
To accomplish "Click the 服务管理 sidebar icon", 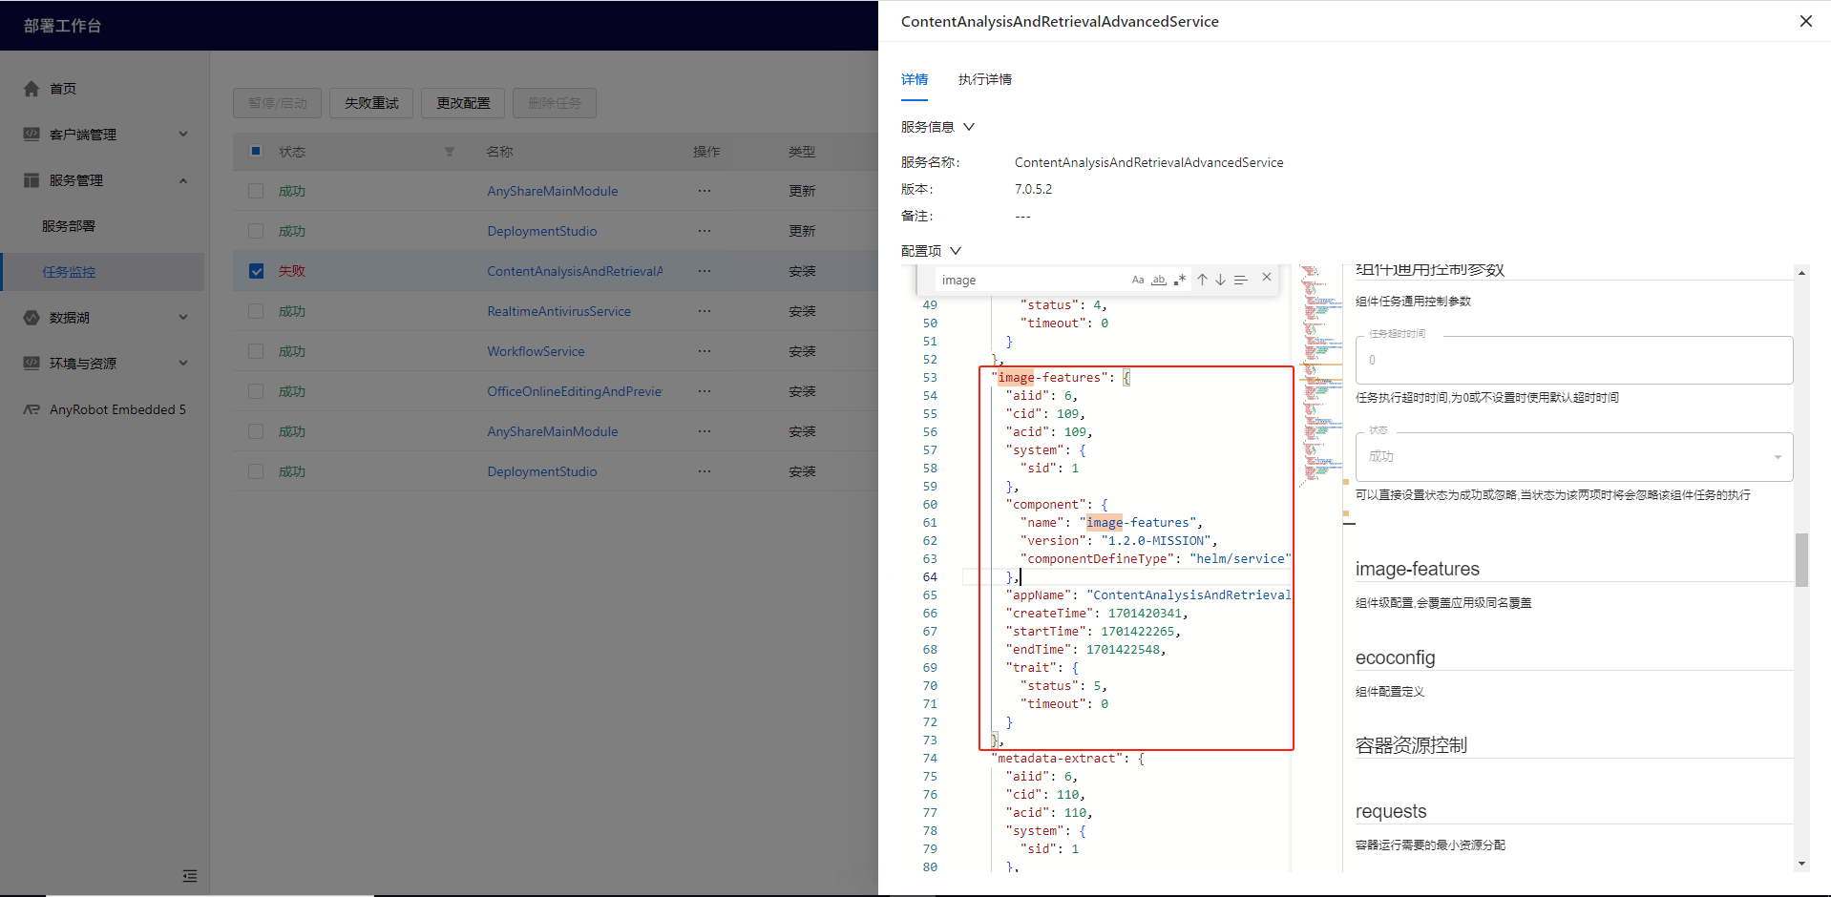I will tap(32, 180).
